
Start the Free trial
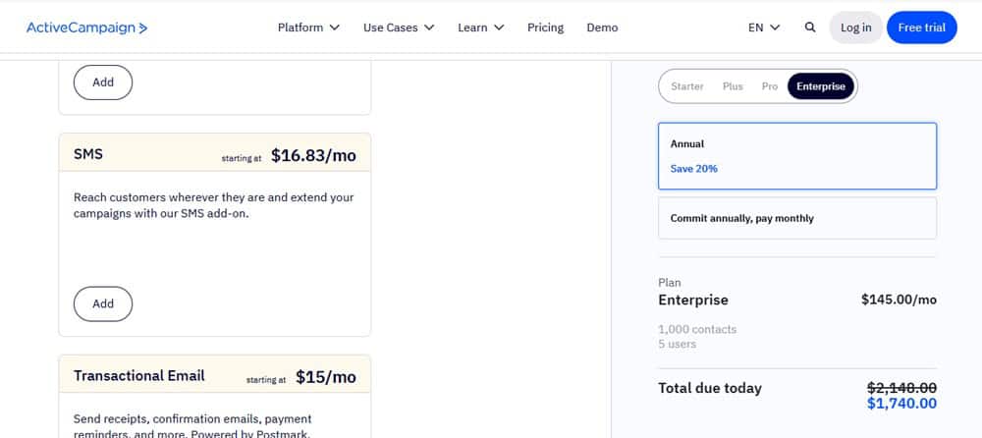[x=922, y=27]
